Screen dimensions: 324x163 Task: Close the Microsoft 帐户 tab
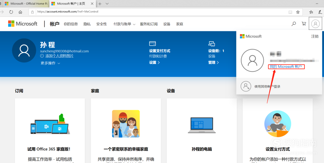[92, 4]
